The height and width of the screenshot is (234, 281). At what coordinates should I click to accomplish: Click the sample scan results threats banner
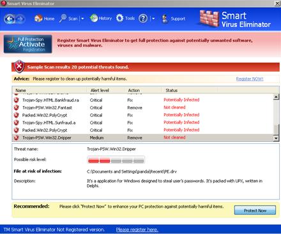click(146, 67)
